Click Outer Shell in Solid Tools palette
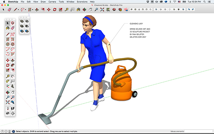Viewport: 214px width, 134px height. [x=22, y=21]
